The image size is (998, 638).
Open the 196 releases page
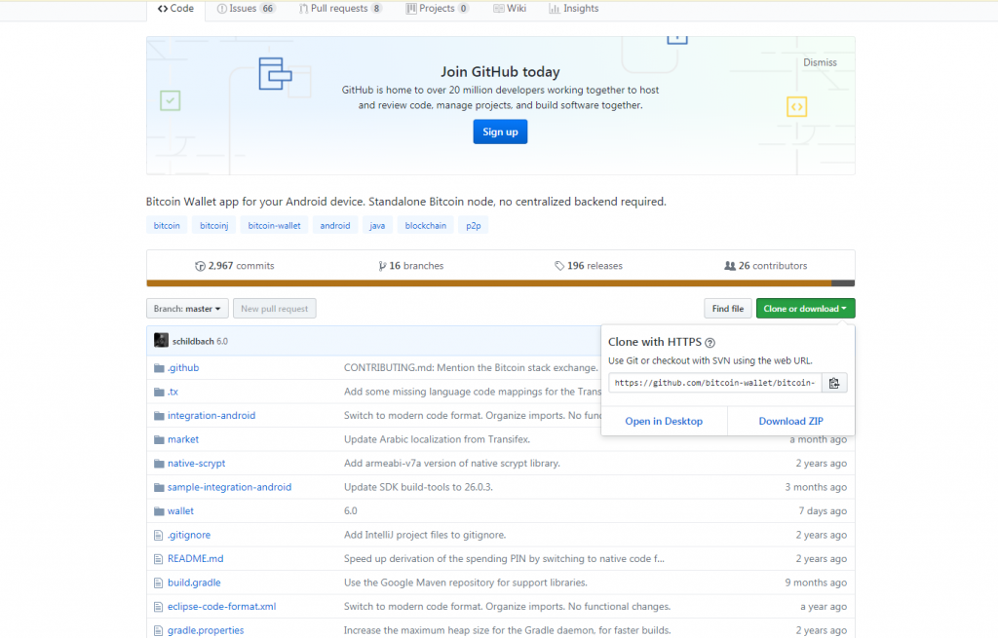pyautogui.click(x=588, y=266)
